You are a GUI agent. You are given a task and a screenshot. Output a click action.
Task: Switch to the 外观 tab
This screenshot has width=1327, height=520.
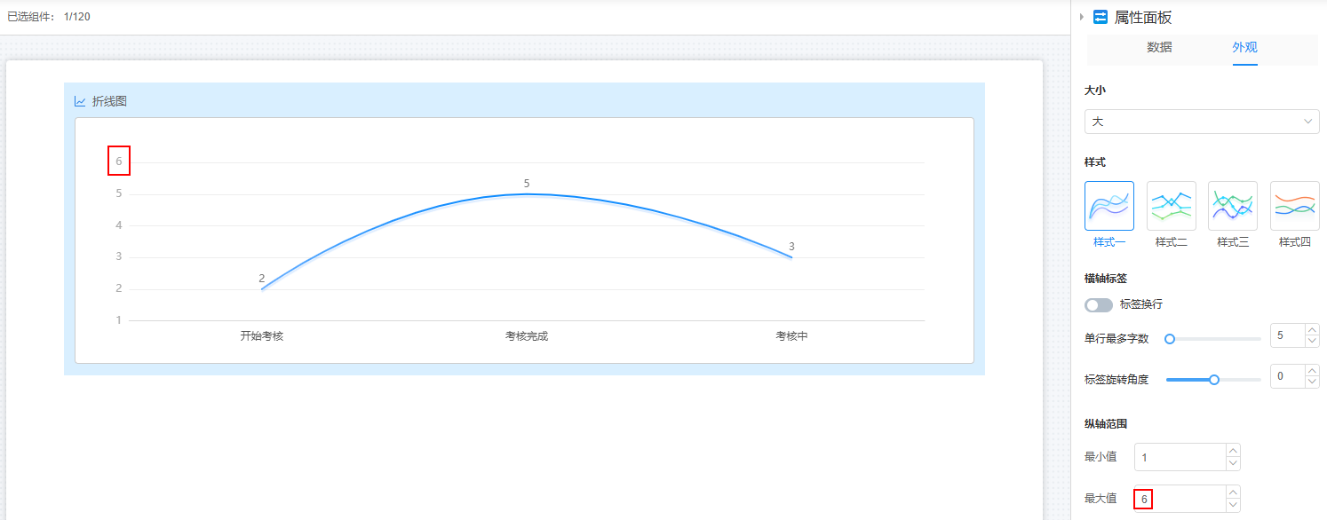coord(1244,48)
